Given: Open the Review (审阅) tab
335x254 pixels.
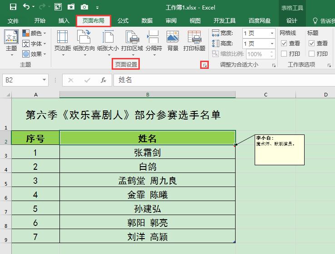Looking at the screenshot, I should [x=171, y=20].
